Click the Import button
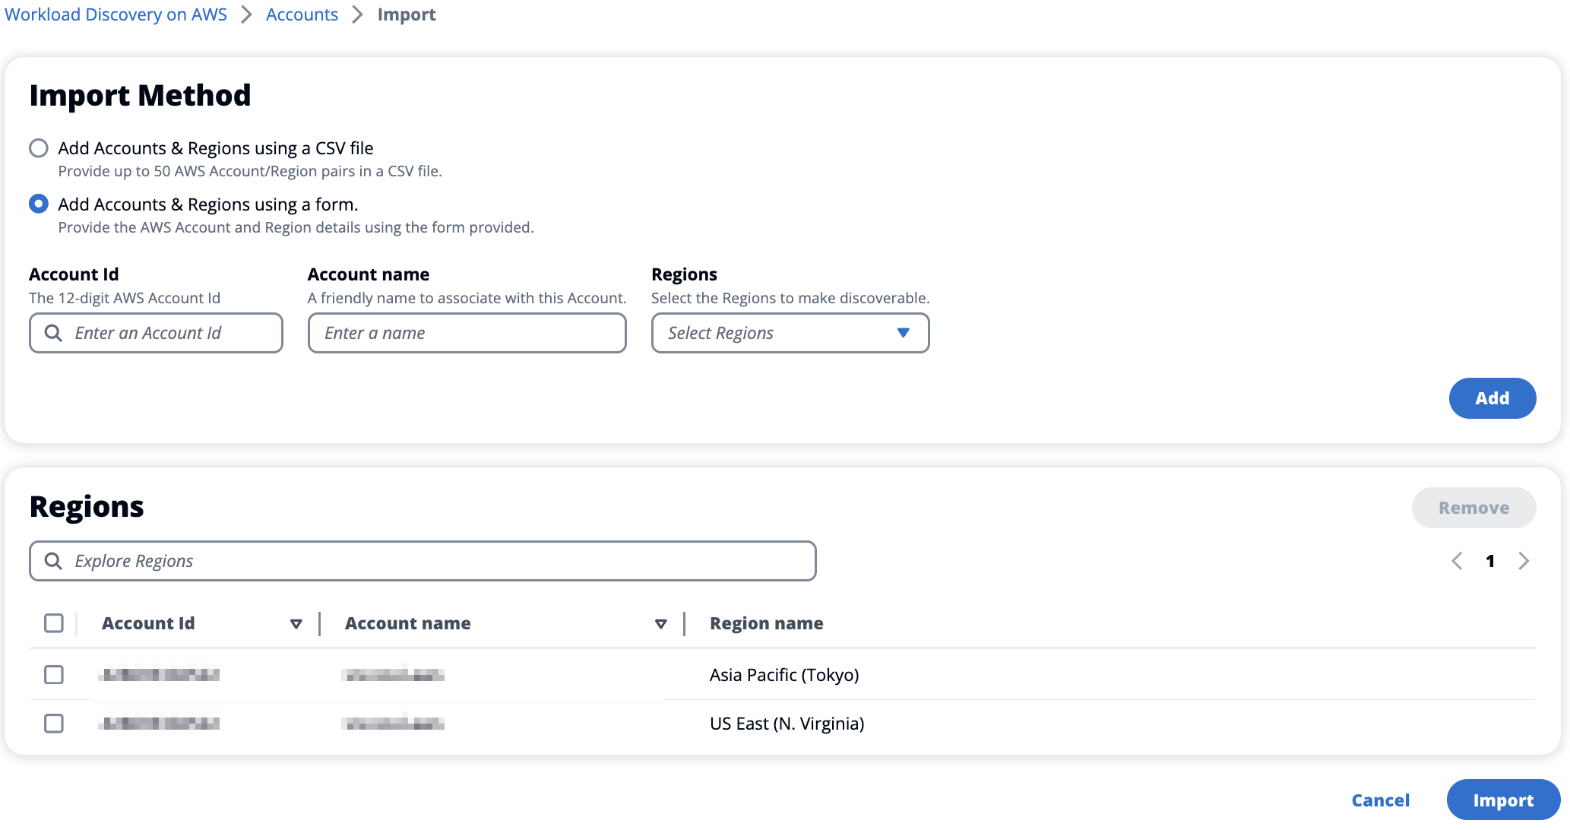 click(x=1502, y=800)
